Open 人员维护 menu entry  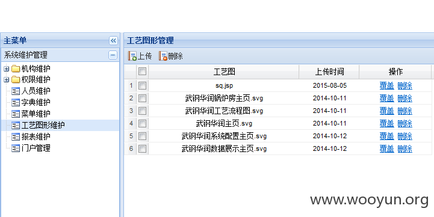[x=36, y=91]
